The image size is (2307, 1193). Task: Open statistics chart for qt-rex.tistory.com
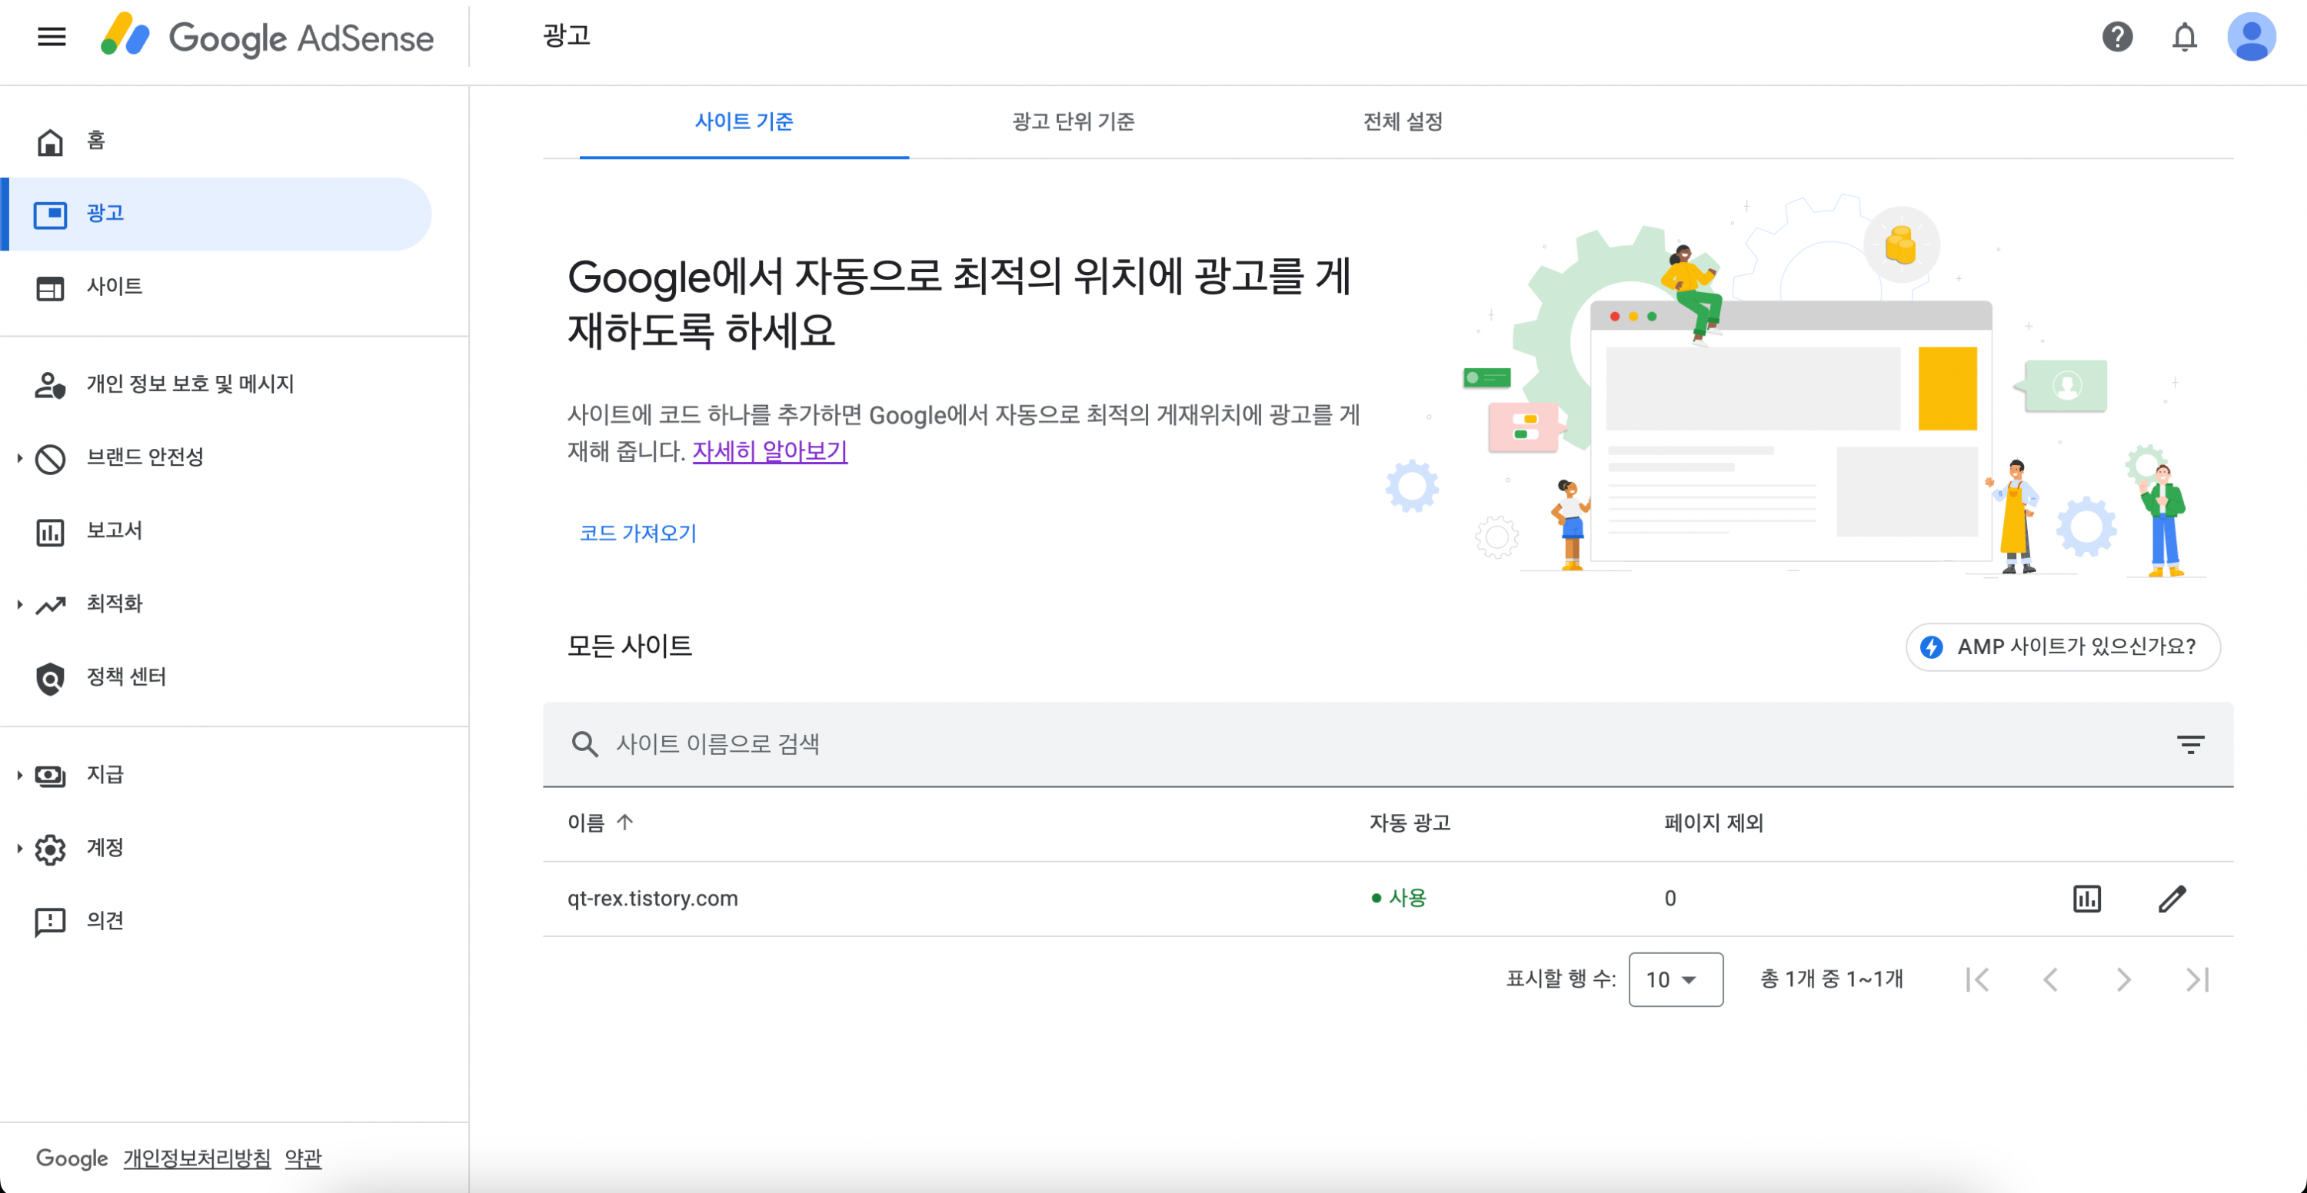(2087, 899)
